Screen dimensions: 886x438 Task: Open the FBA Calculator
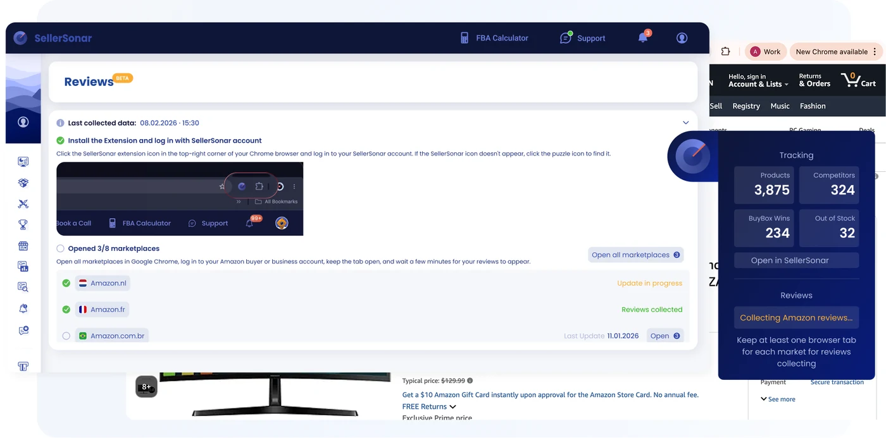pyautogui.click(x=494, y=38)
